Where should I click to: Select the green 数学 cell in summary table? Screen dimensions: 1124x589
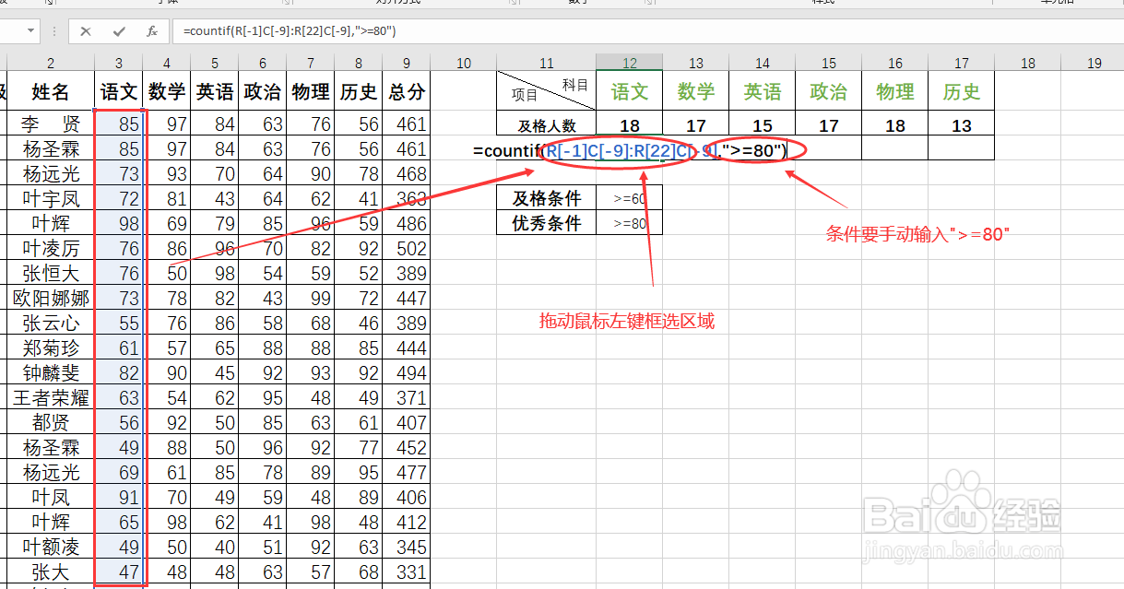pyautogui.click(x=696, y=91)
